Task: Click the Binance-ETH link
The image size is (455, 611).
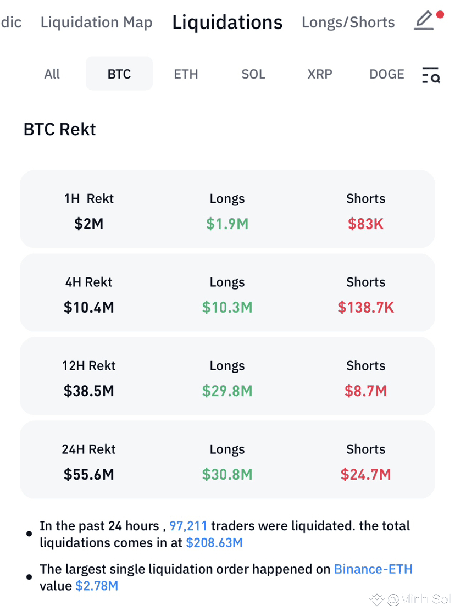Action: (x=373, y=569)
